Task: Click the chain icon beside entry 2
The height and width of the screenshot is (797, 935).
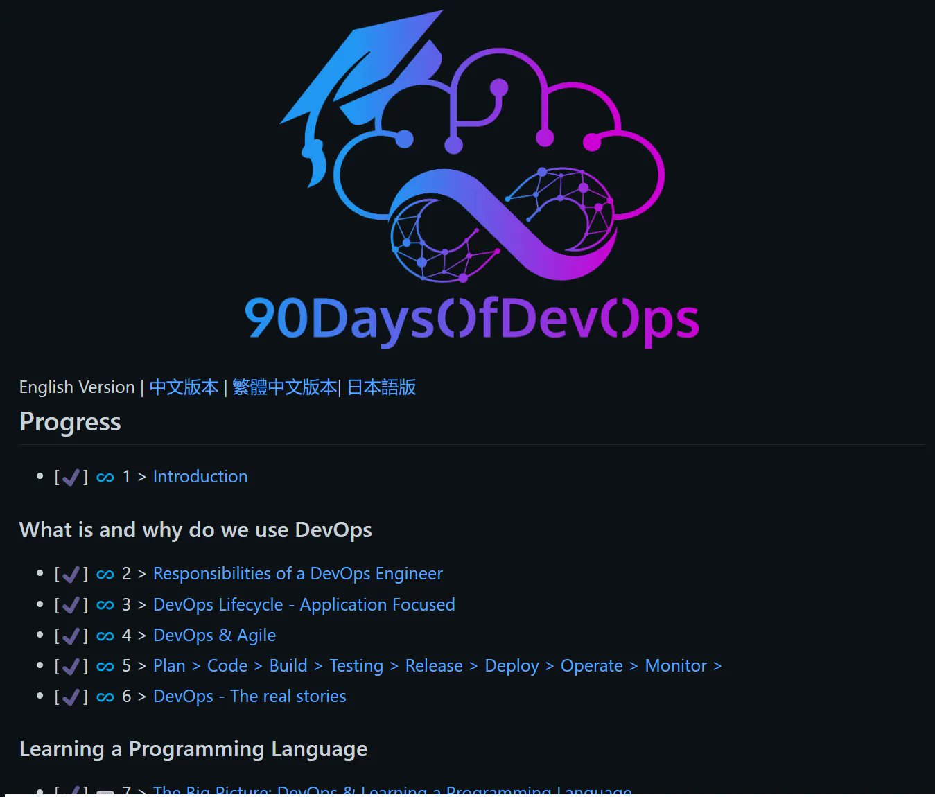Action: point(105,574)
